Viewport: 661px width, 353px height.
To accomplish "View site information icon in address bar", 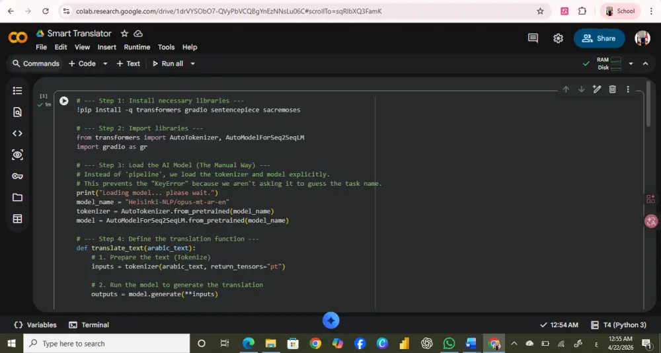I will click(66, 11).
